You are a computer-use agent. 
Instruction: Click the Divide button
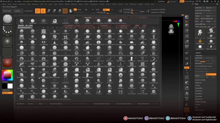[200, 76]
